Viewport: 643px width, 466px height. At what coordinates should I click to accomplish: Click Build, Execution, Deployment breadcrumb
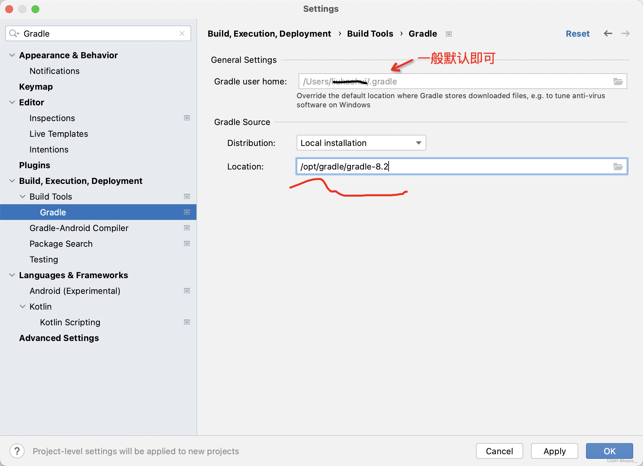pyautogui.click(x=269, y=34)
